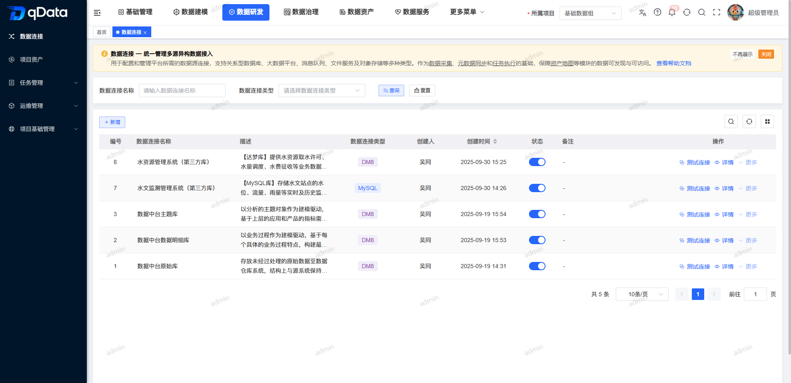Open the global search magnifier icon
The height and width of the screenshot is (383, 791).
point(702,12)
